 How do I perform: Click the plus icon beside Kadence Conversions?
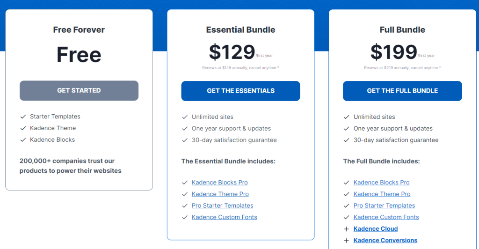(x=346, y=241)
